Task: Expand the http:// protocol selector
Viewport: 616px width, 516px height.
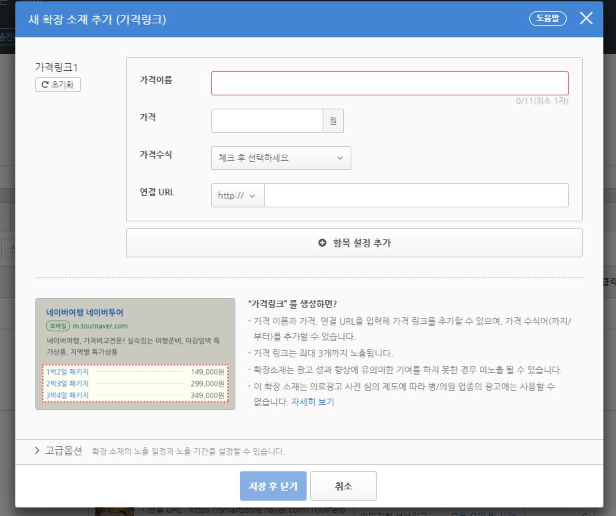Action: click(237, 195)
